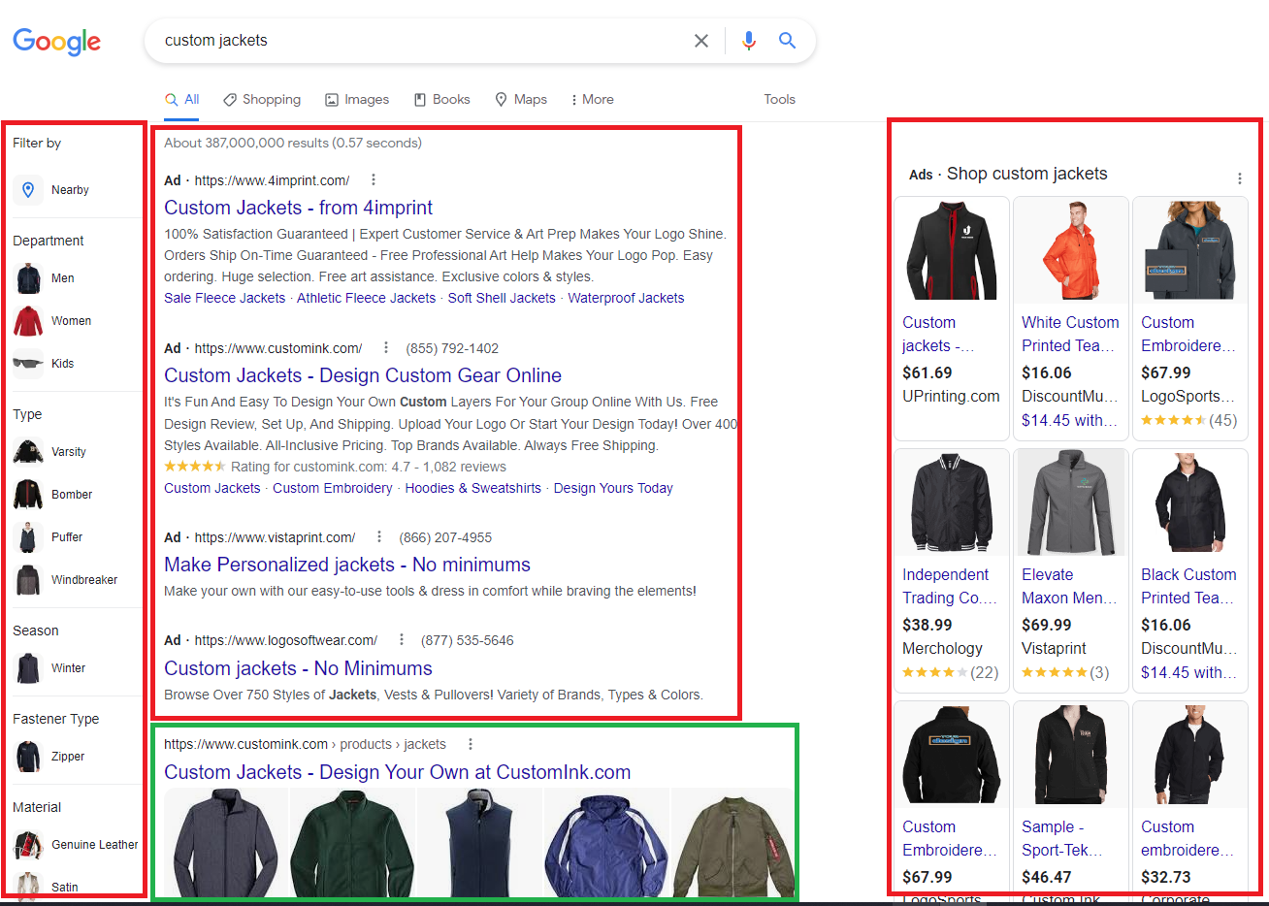Open options for the organic customink.com result
1269x906 pixels.
click(471, 744)
